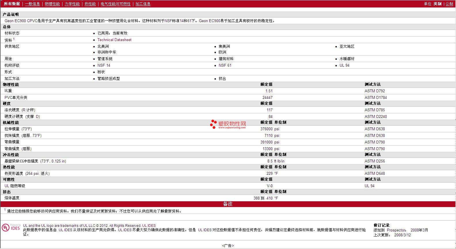This screenshot has height=249, width=456.
Task: Select test method ASTM D1784
Action: (x=376, y=98)
